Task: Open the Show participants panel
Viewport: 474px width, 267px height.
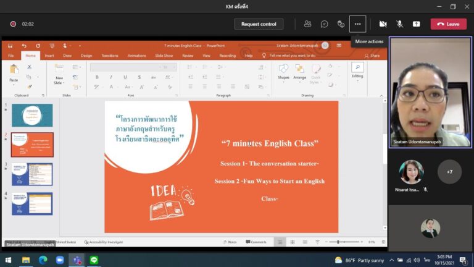Action: [x=307, y=24]
